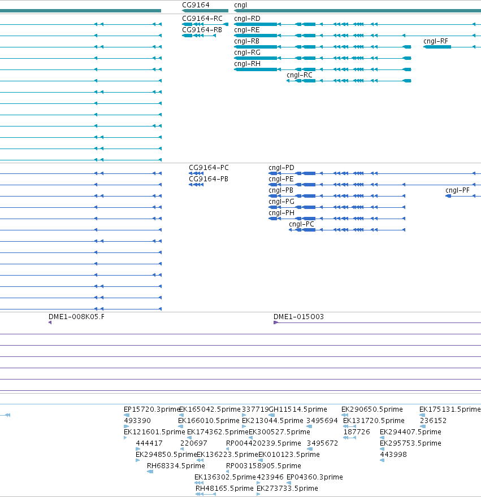Click the CG9164-RB transcript label
The height and width of the screenshot is (497, 481).
click(x=202, y=30)
